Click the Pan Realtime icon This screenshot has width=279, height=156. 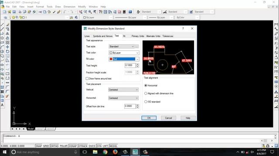81,12
